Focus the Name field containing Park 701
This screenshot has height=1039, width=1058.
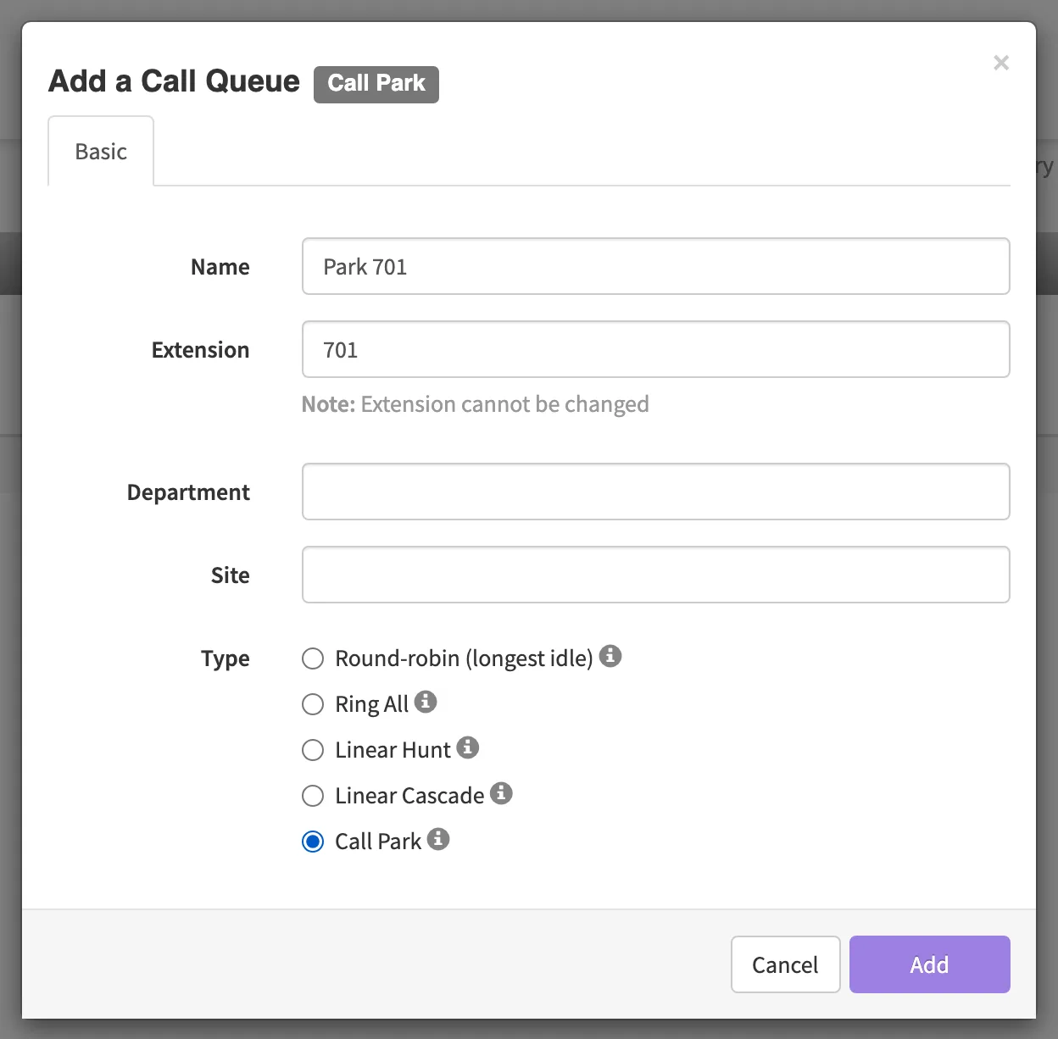click(x=655, y=266)
